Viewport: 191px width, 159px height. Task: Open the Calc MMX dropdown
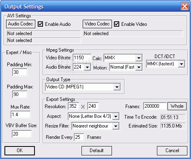tap(139, 58)
